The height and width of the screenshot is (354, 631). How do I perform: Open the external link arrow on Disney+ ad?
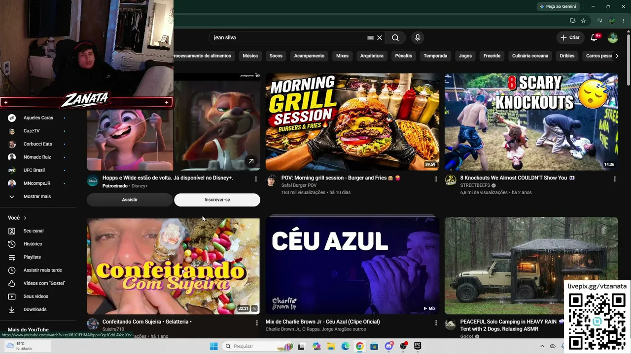pyautogui.click(x=251, y=161)
